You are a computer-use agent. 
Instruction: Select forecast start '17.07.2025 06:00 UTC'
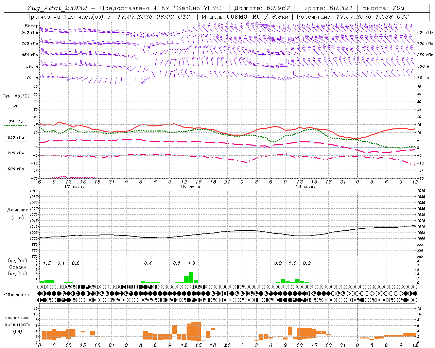[154, 16]
